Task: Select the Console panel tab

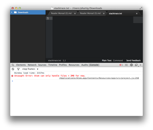Action: coord(94,65)
